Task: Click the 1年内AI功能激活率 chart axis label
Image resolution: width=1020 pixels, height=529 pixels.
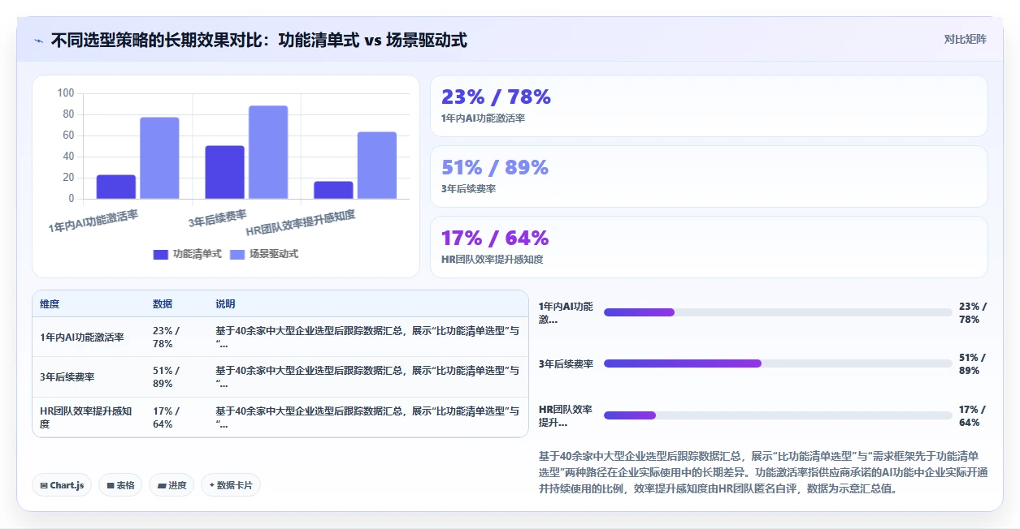Action: (93, 221)
